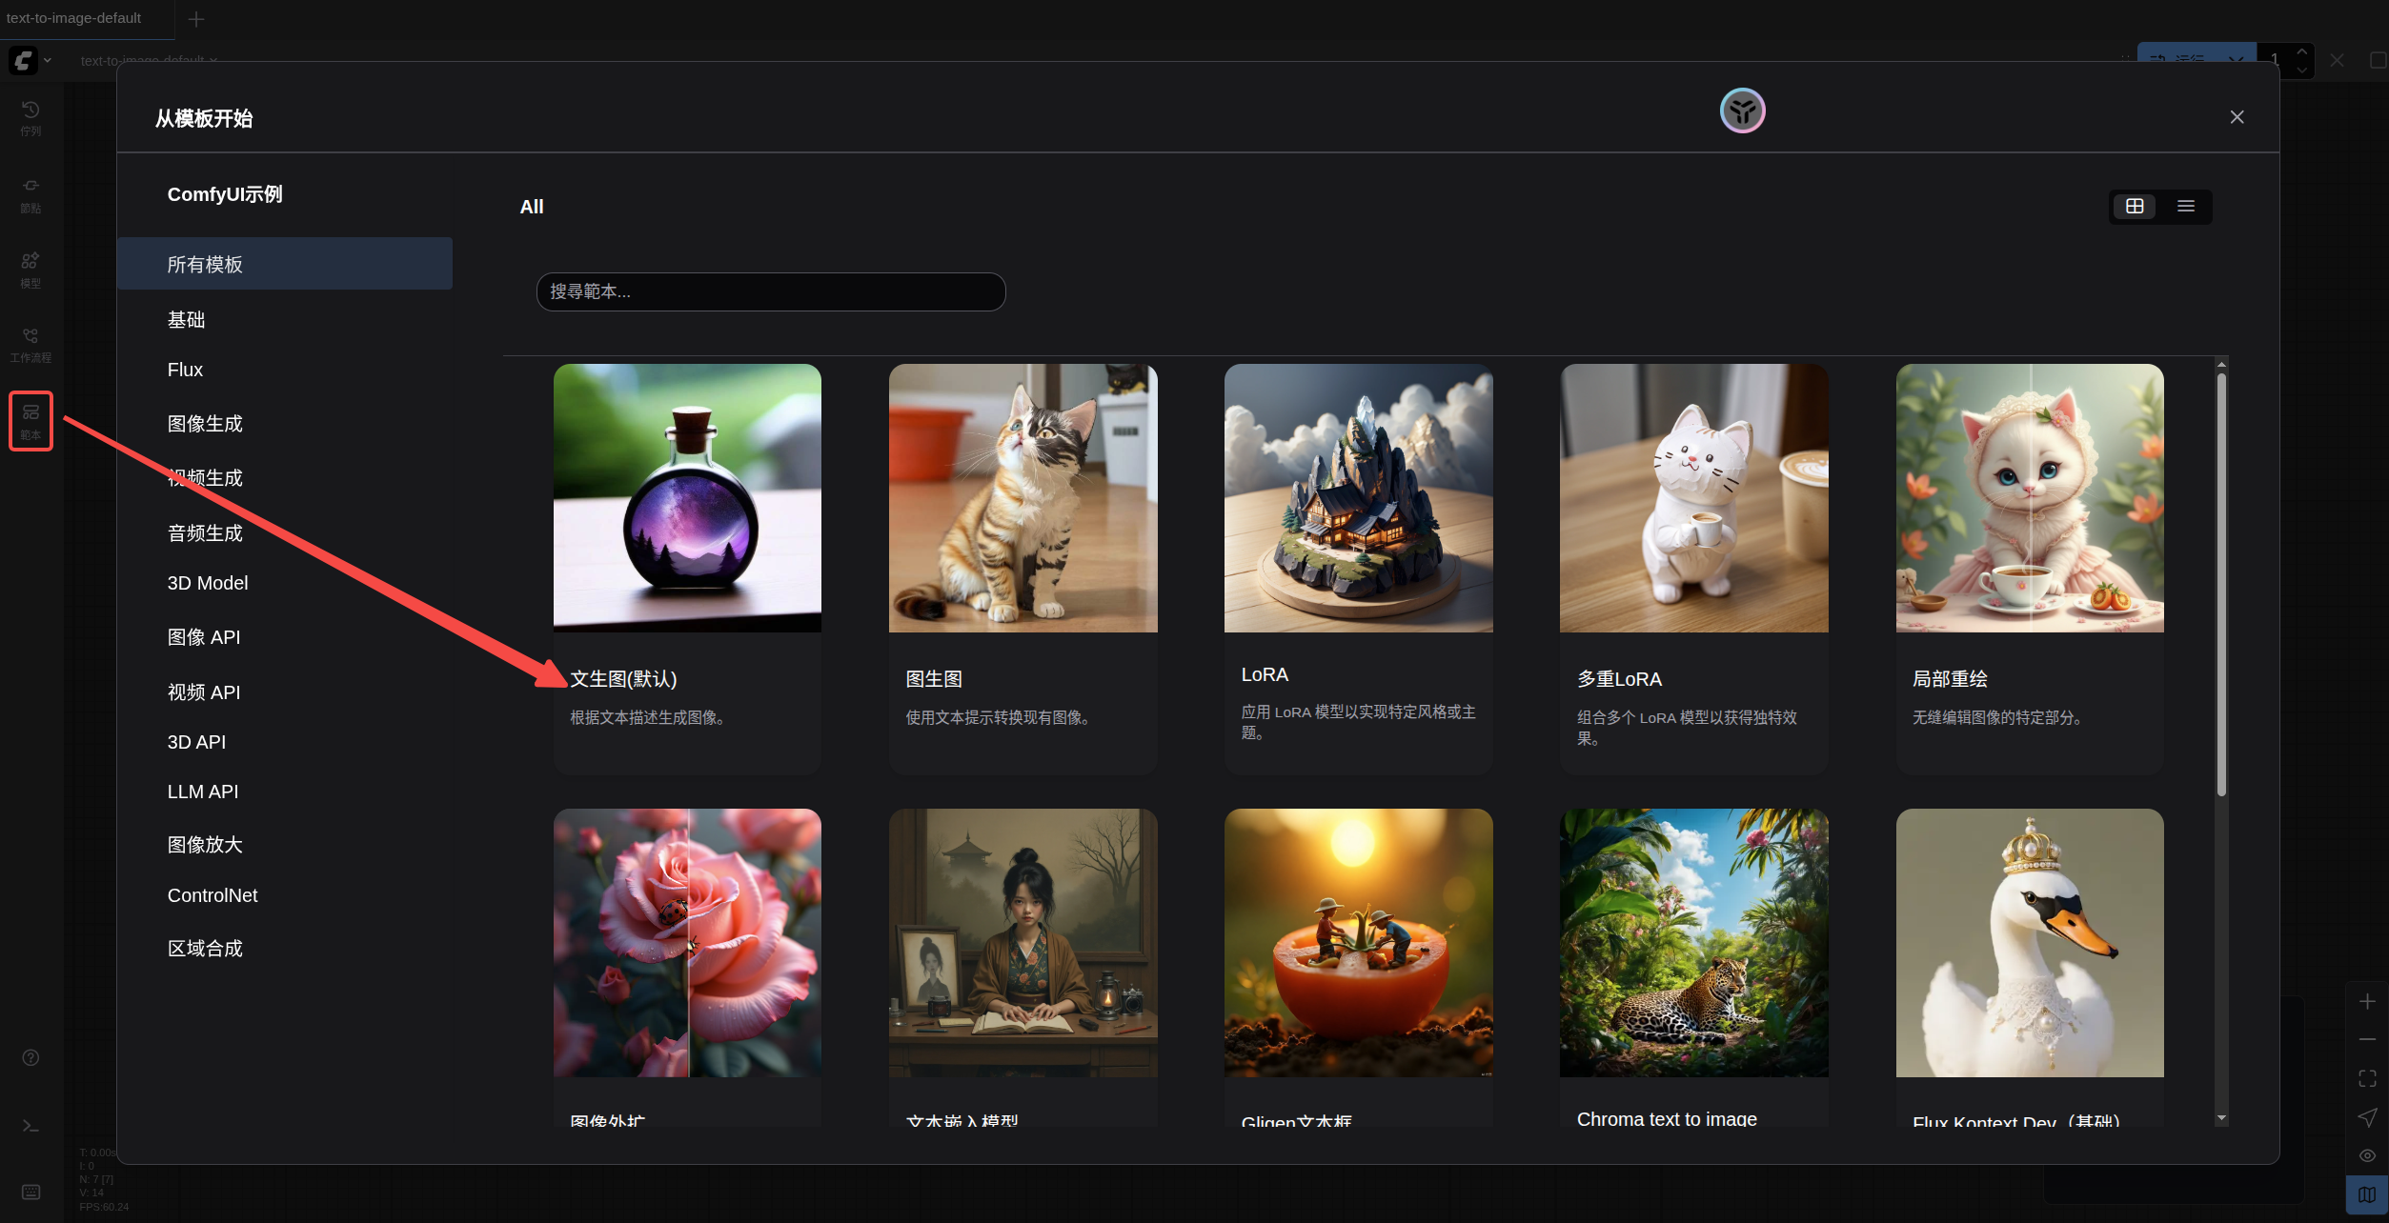Click the search templates input field
Image resolution: width=2389 pixels, height=1223 pixels.
tap(771, 291)
